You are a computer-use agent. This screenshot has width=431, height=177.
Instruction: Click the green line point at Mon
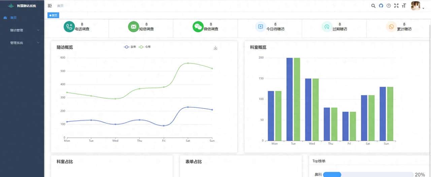click(67, 92)
